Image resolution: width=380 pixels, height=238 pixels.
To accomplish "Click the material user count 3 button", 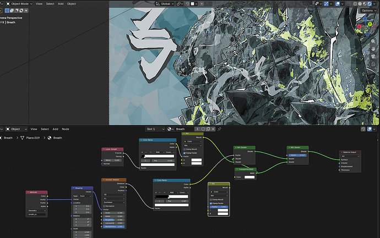I will (197, 129).
